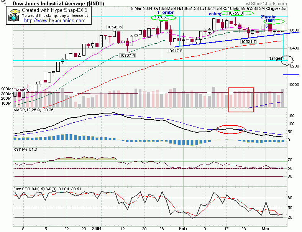The width and height of the screenshot is (302, 232).
Task: Click the MACD(12,26,9) 20.35 label
Action: (33, 110)
